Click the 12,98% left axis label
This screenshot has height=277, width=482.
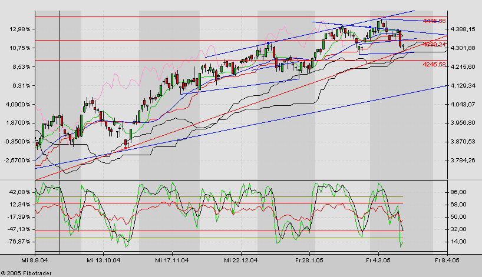point(20,29)
